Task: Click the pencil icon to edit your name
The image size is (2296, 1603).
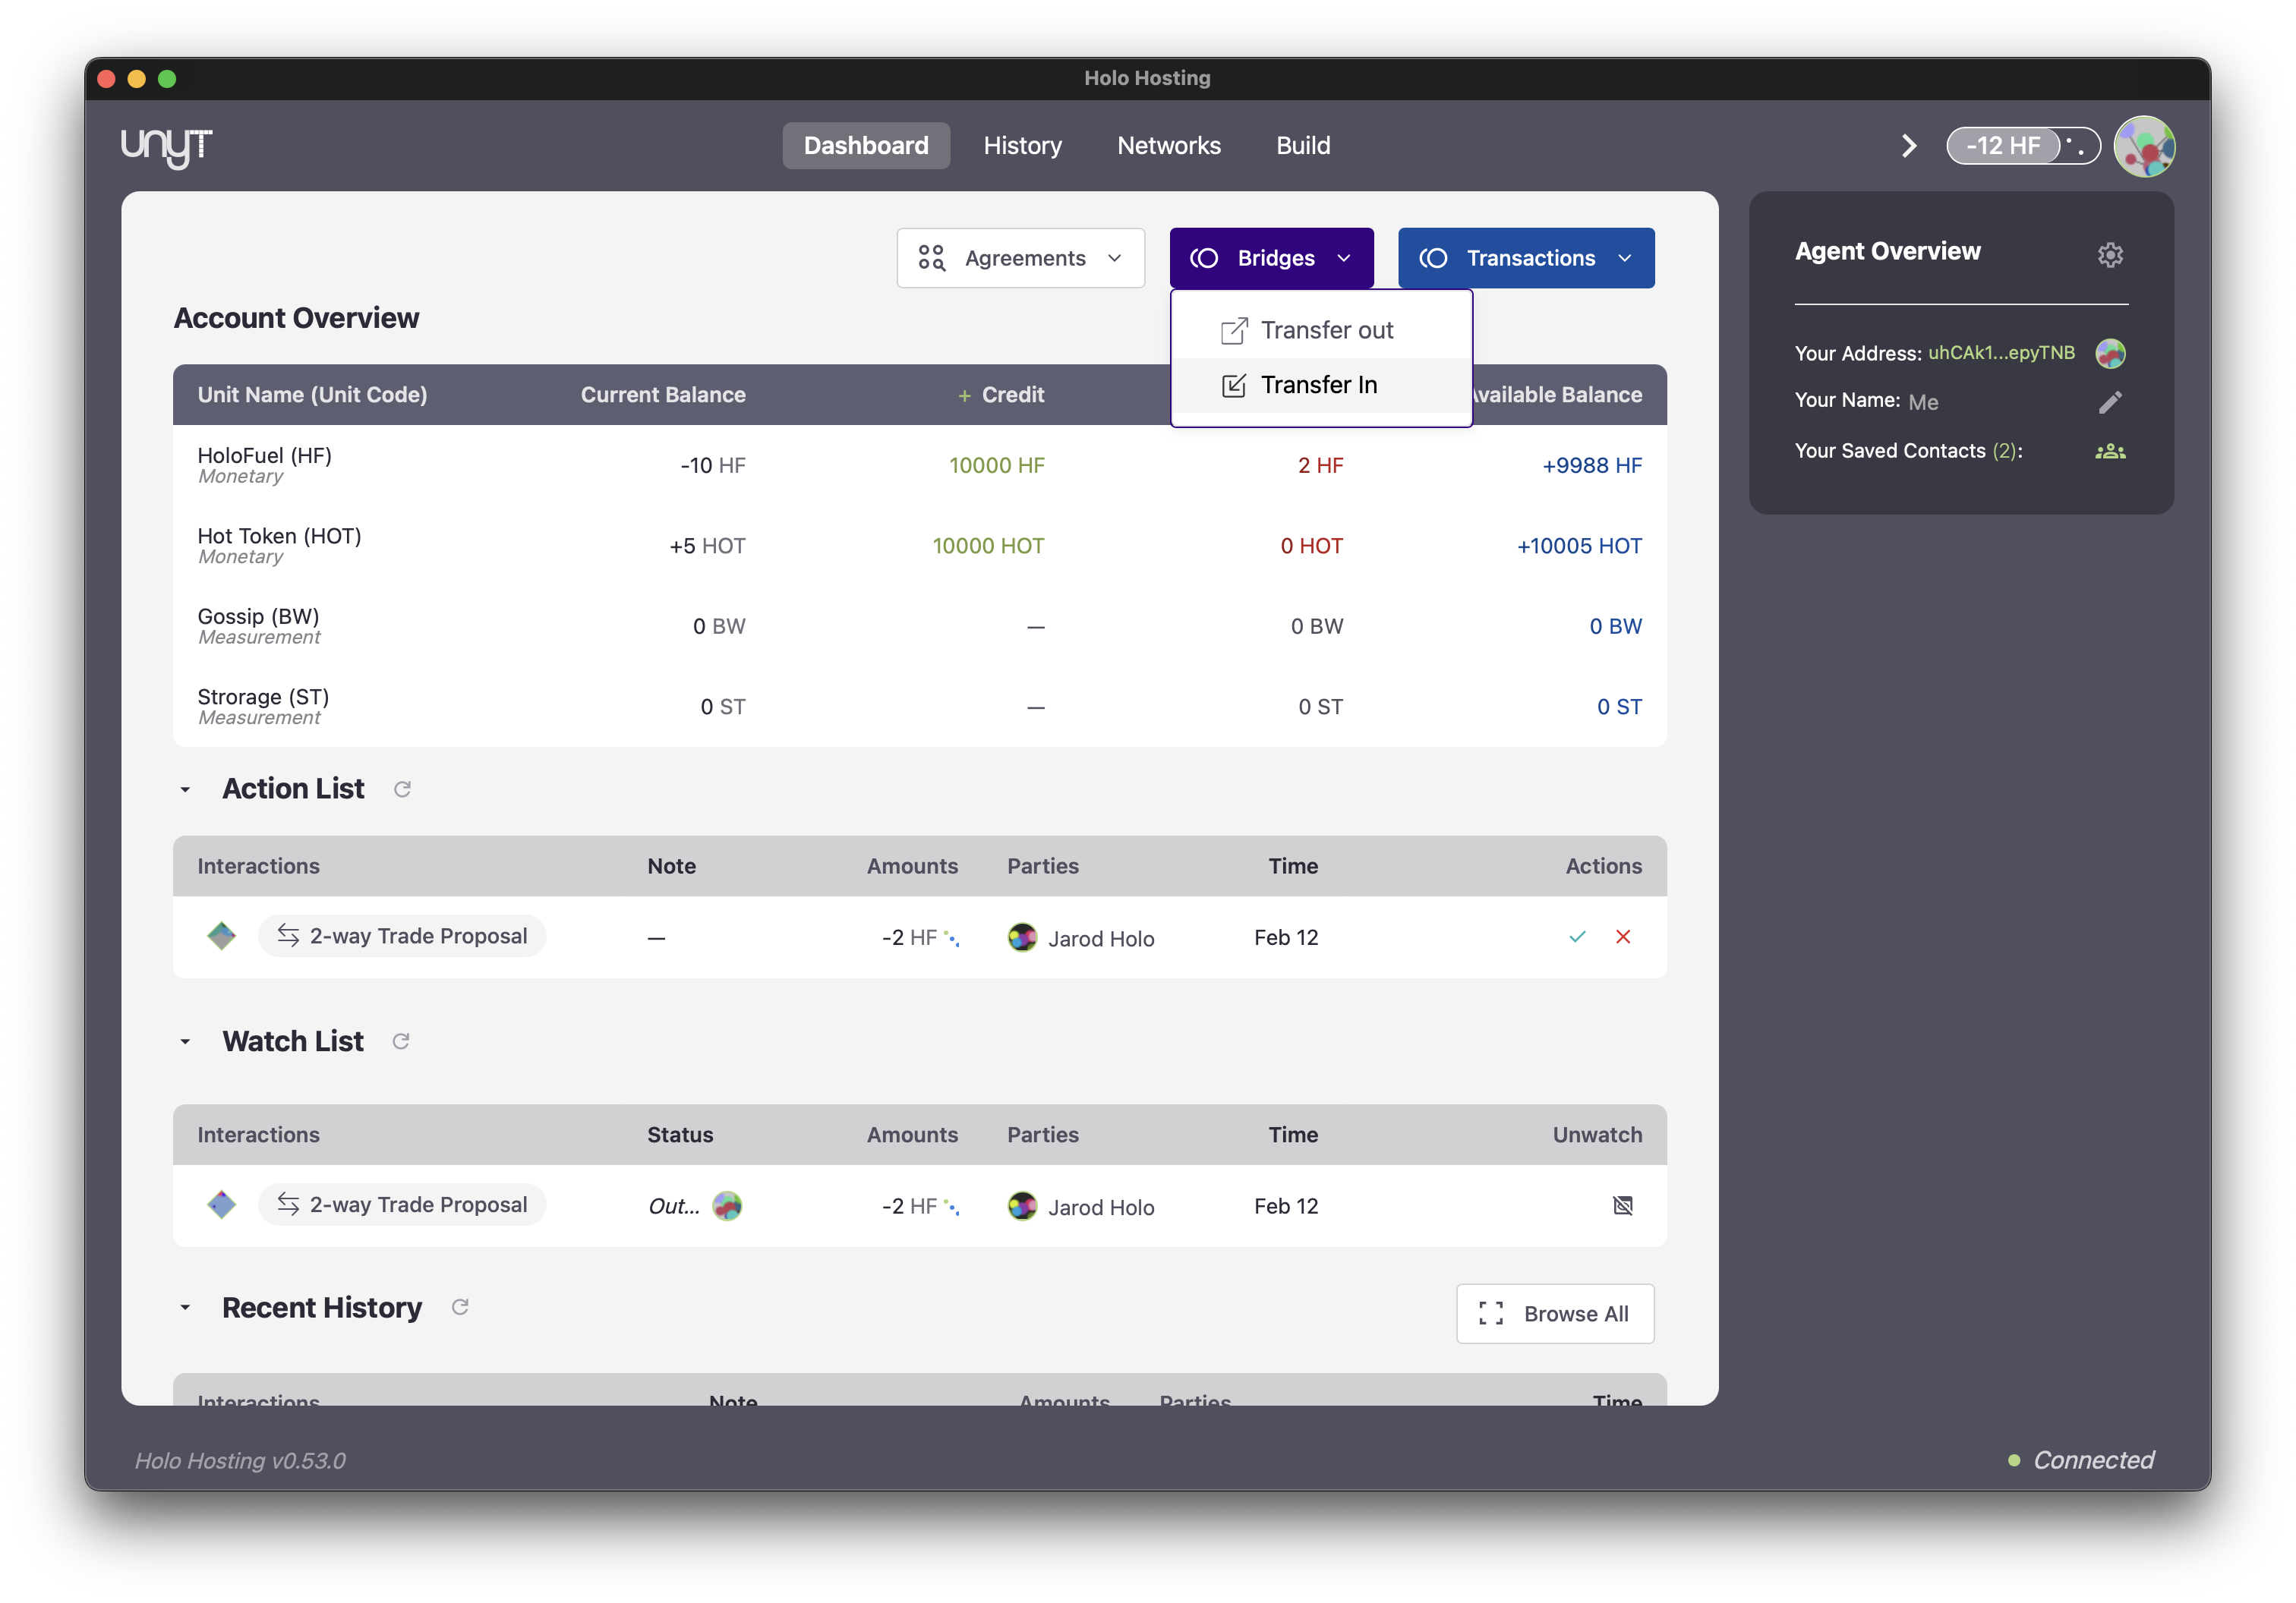Action: coord(2110,402)
